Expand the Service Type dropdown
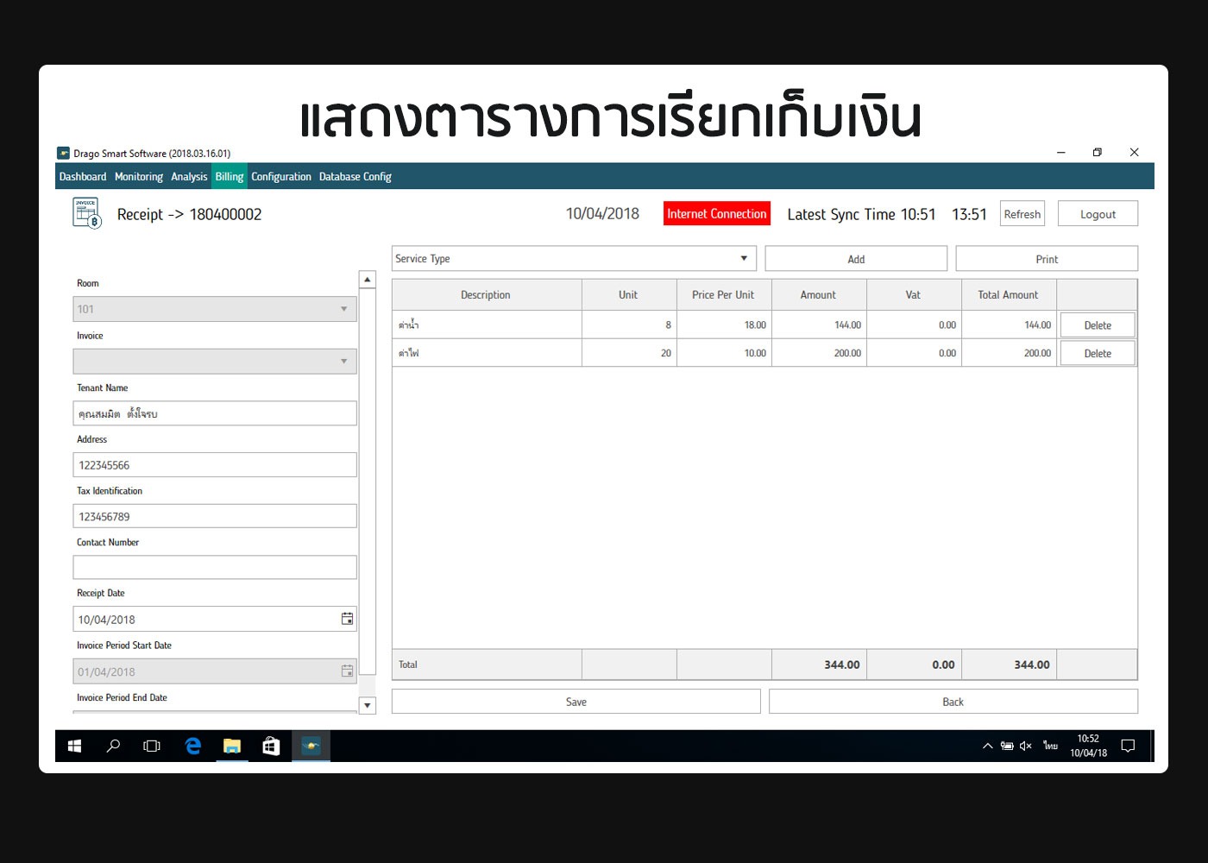This screenshot has width=1208, height=863. (x=574, y=259)
